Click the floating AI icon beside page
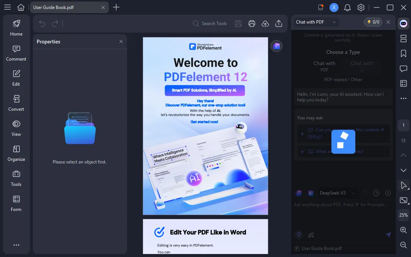Image resolution: width=411 pixels, height=257 pixels. 276,46
